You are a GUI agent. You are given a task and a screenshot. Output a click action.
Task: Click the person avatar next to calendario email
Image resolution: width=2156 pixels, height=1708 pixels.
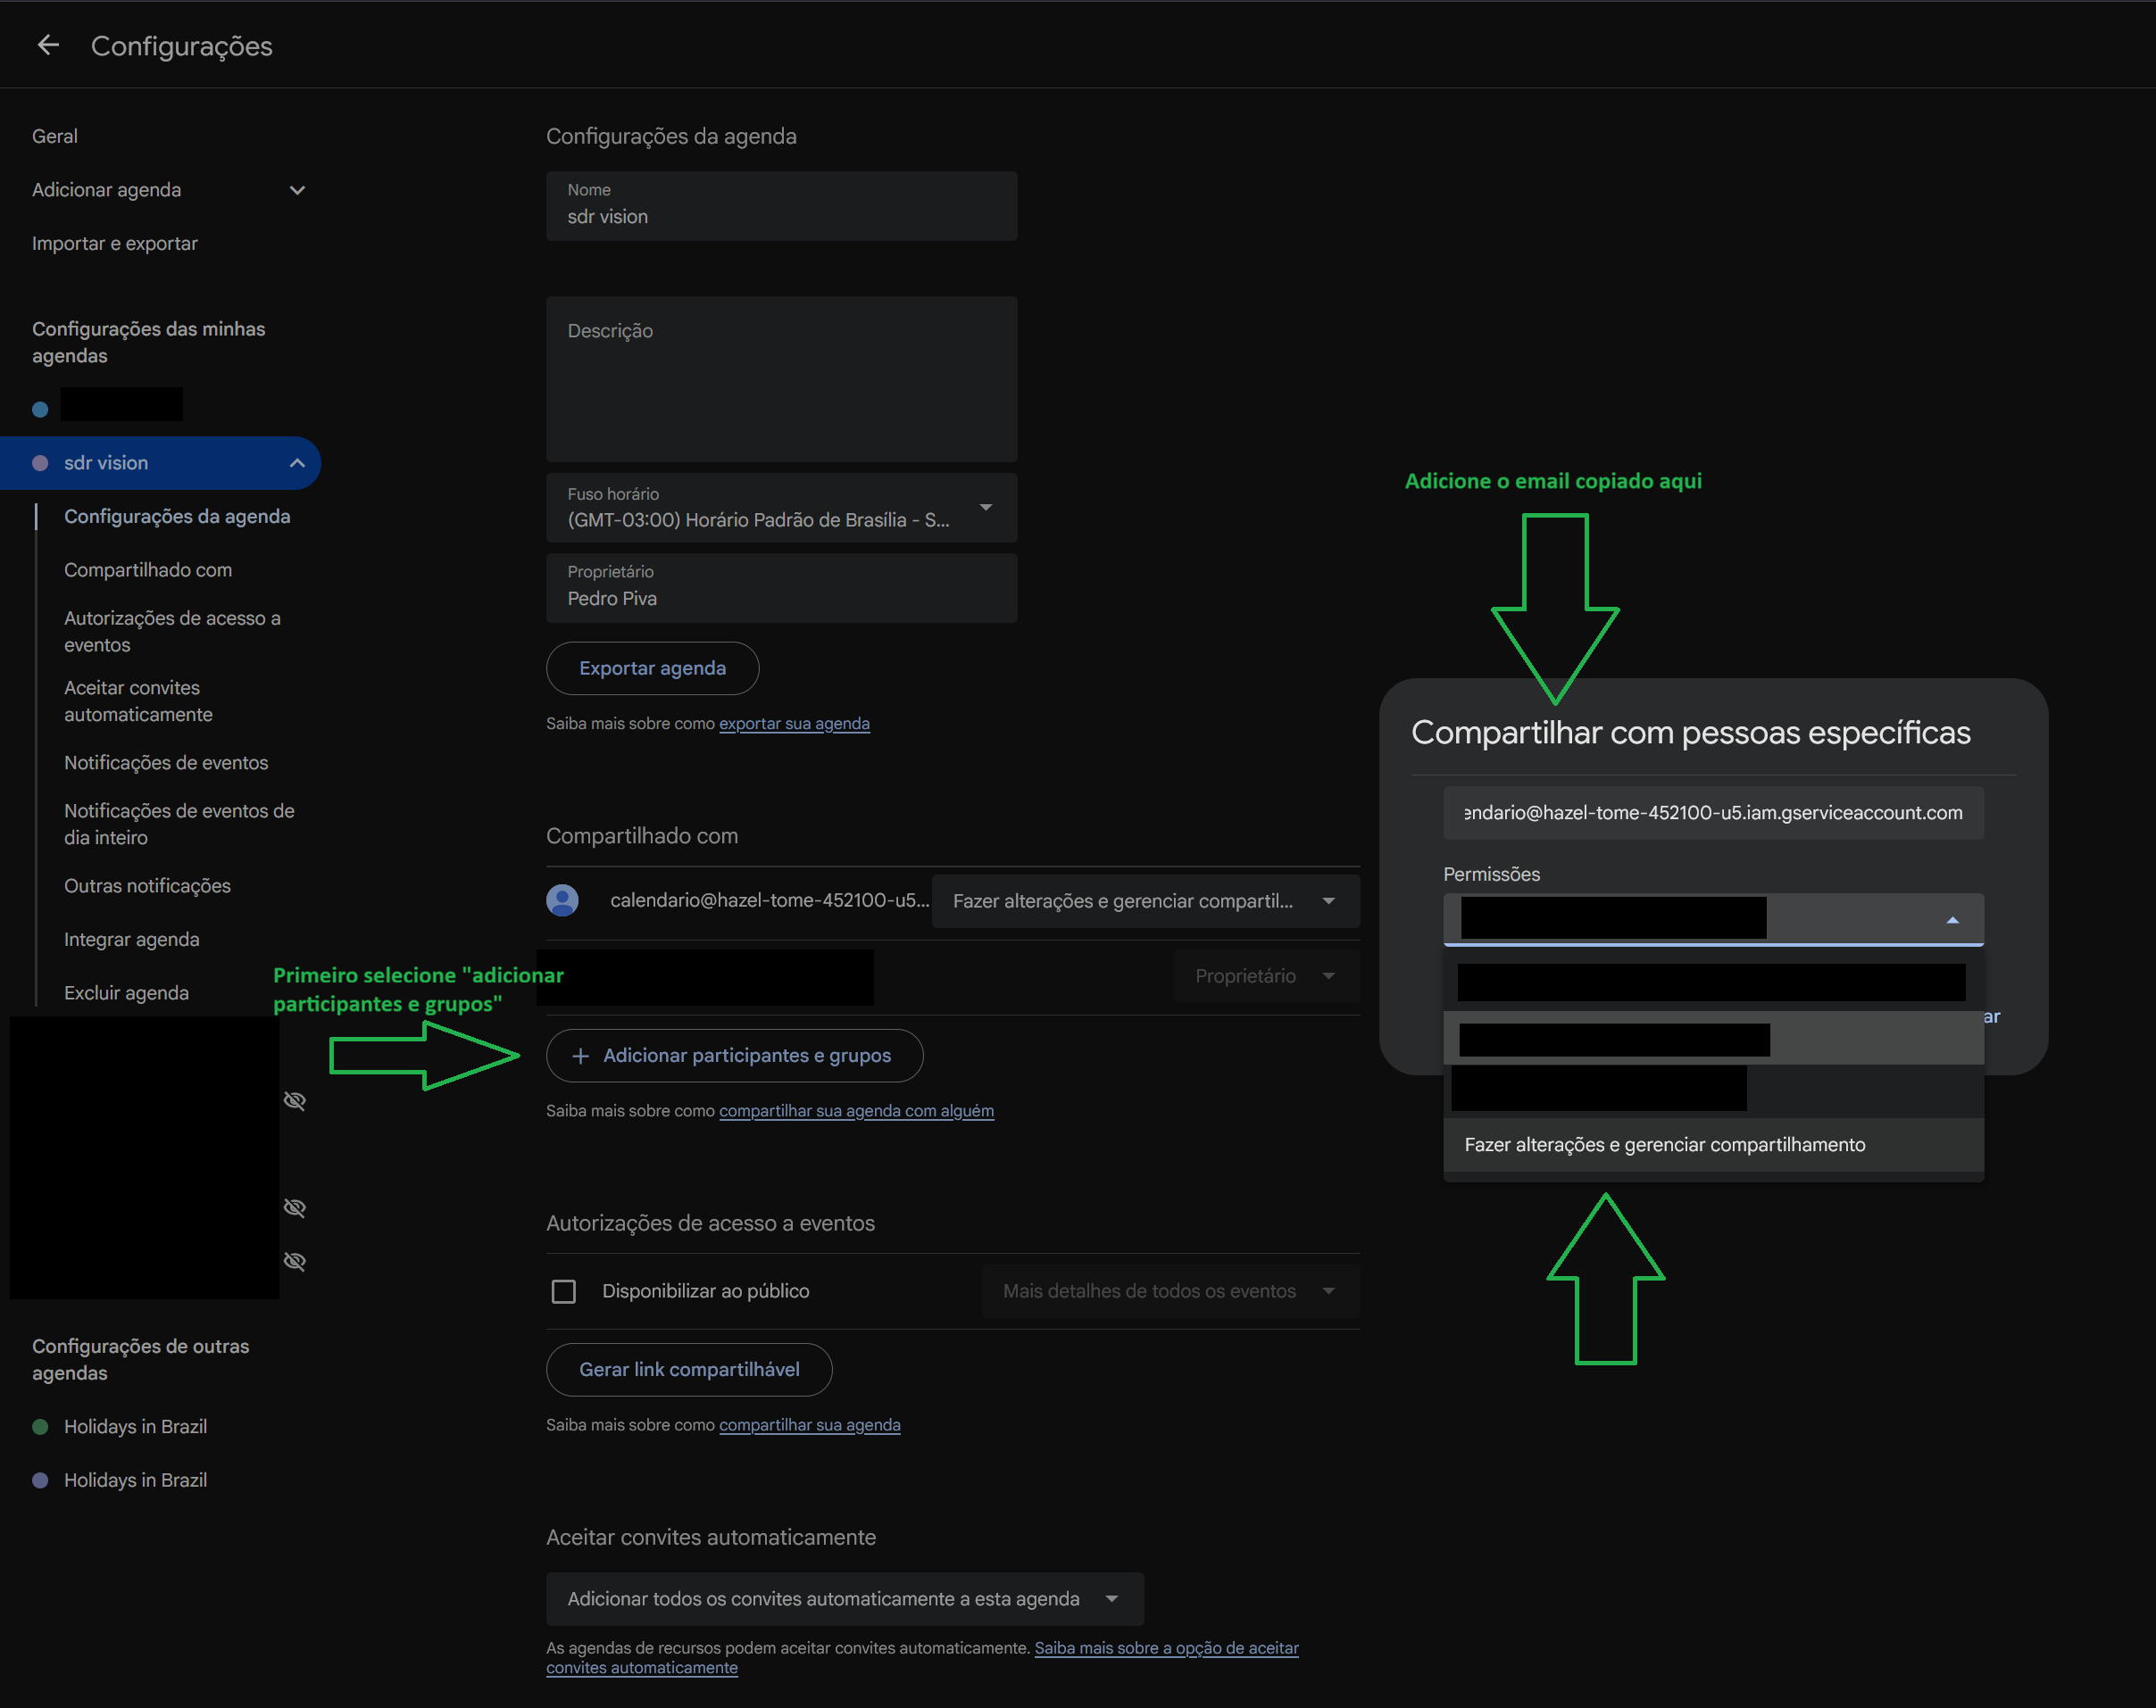(563, 900)
